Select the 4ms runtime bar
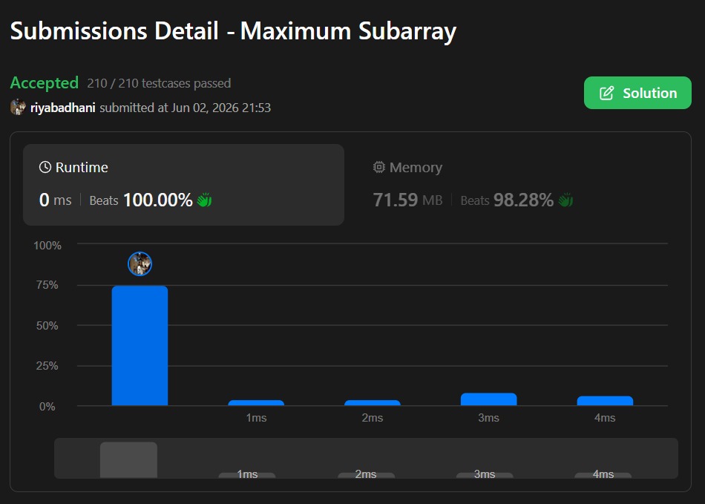 tap(605, 401)
